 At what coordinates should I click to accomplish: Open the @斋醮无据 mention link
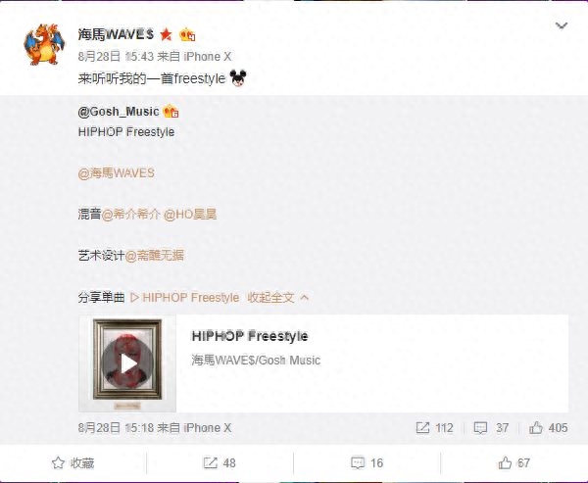tap(154, 256)
